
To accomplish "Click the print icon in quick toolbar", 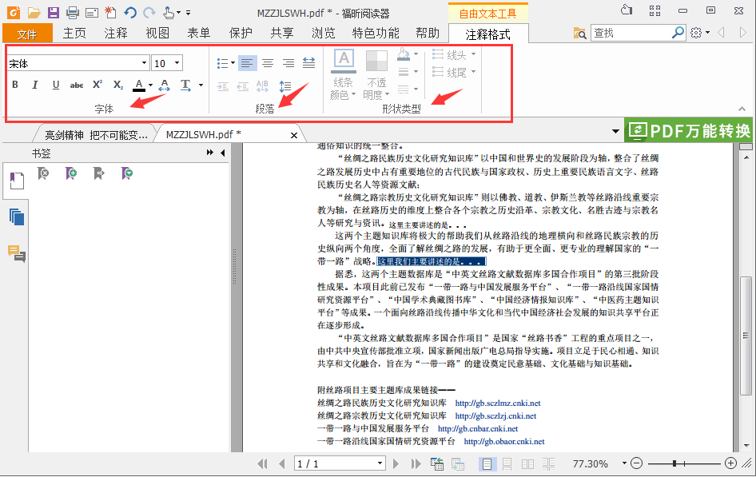I will (x=72, y=13).
